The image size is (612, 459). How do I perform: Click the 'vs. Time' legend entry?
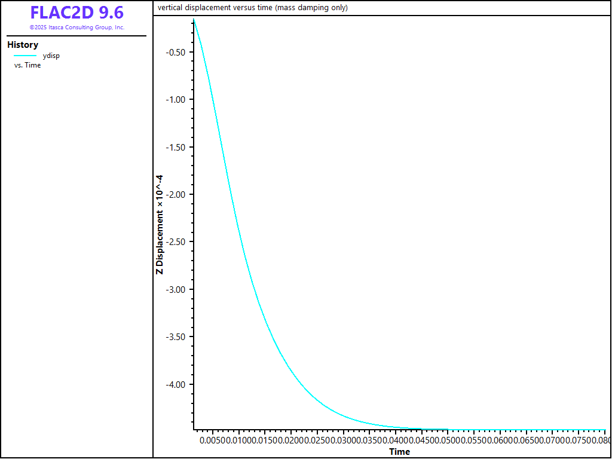click(27, 65)
